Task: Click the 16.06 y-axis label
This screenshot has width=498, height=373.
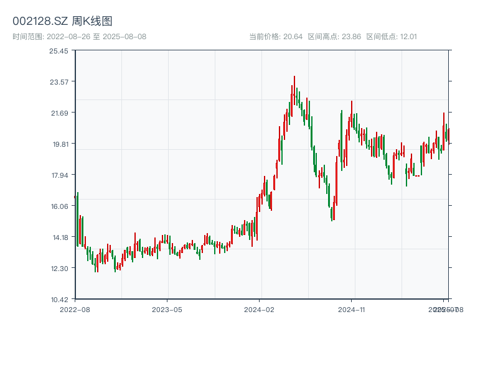Action: 60,206
